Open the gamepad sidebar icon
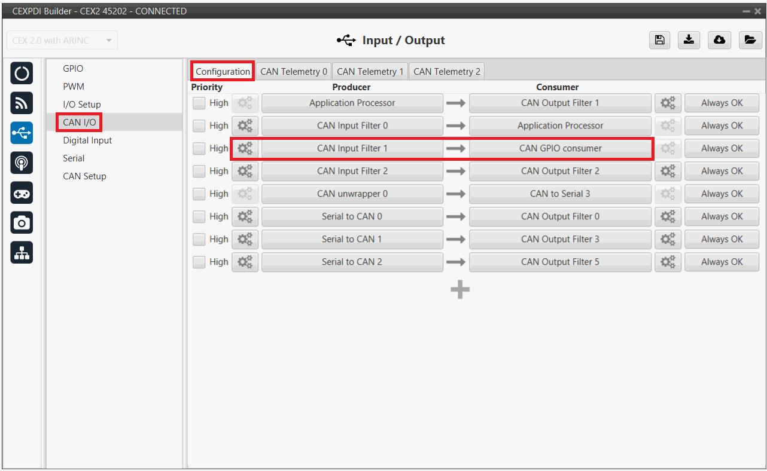767x471 pixels. tap(22, 193)
